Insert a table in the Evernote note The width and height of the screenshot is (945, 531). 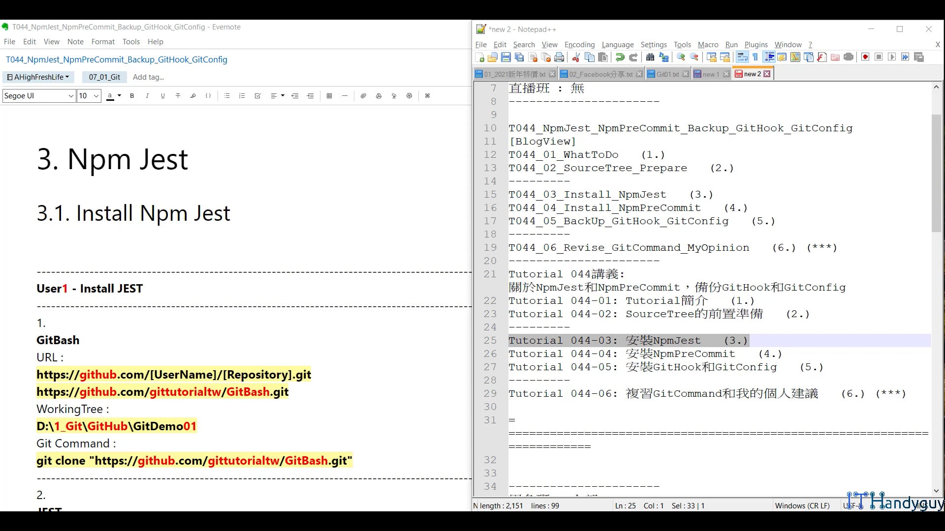pos(329,96)
